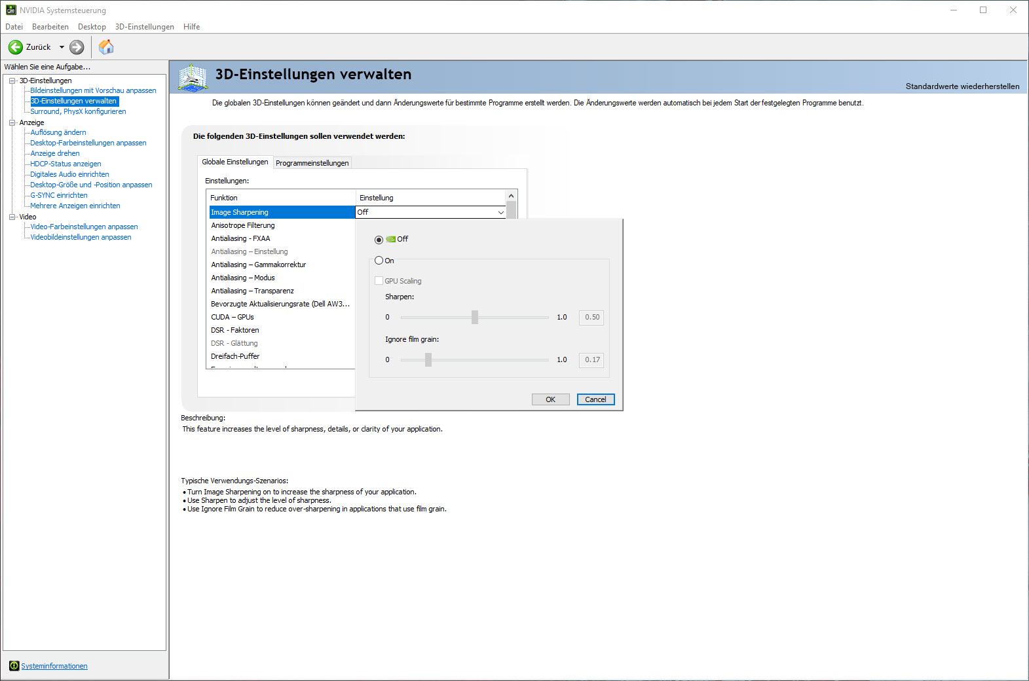The width and height of the screenshot is (1029, 681).
Task: Open the Zurück history dropdown arrow
Action: [62, 47]
